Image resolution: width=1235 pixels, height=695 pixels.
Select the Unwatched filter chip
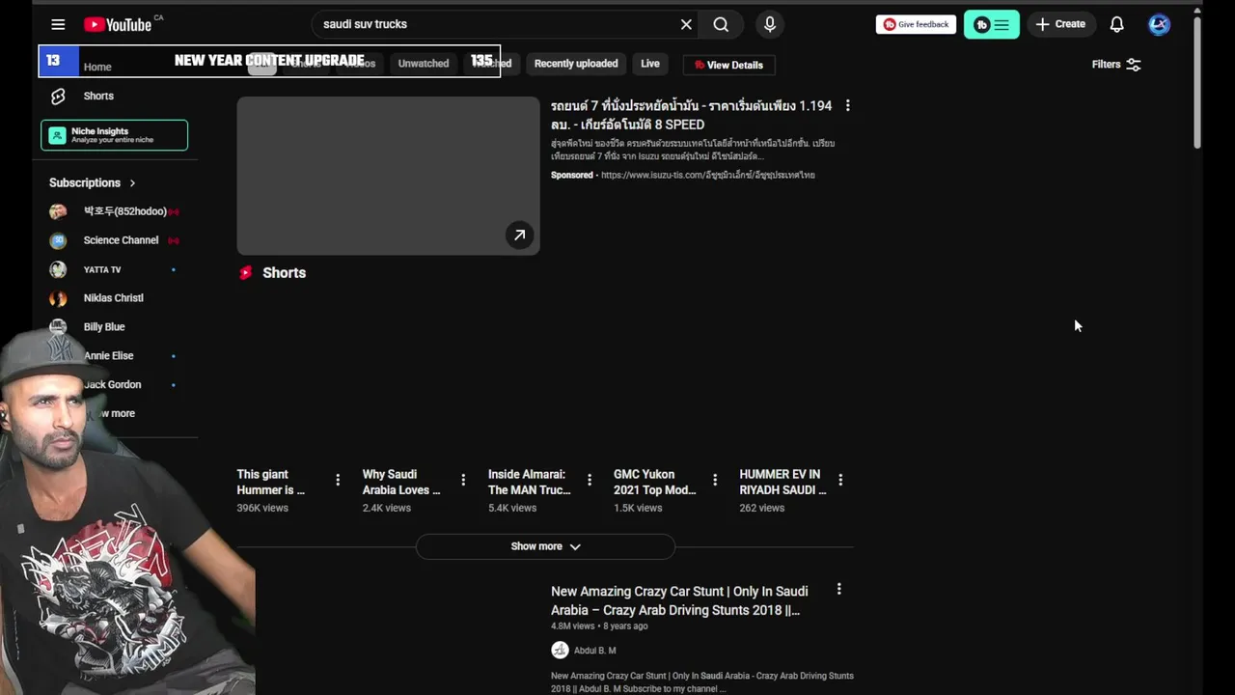coord(424,64)
